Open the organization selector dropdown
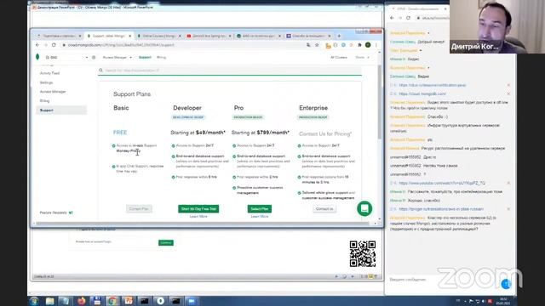Viewport: 545px width, 306px height. [66, 57]
